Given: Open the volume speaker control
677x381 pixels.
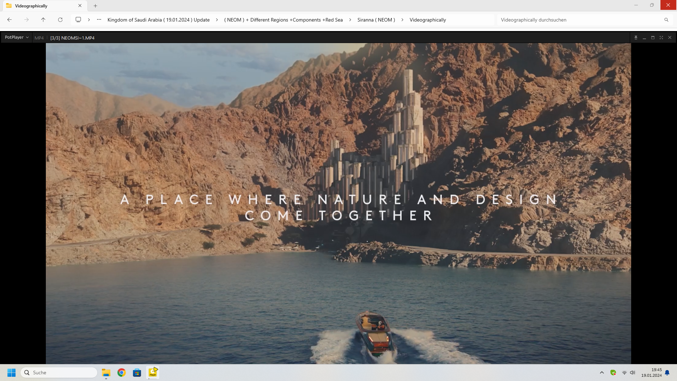Looking at the screenshot, I should pos(633,373).
